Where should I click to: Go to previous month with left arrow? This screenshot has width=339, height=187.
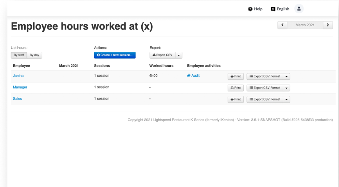tap(282, 25)
